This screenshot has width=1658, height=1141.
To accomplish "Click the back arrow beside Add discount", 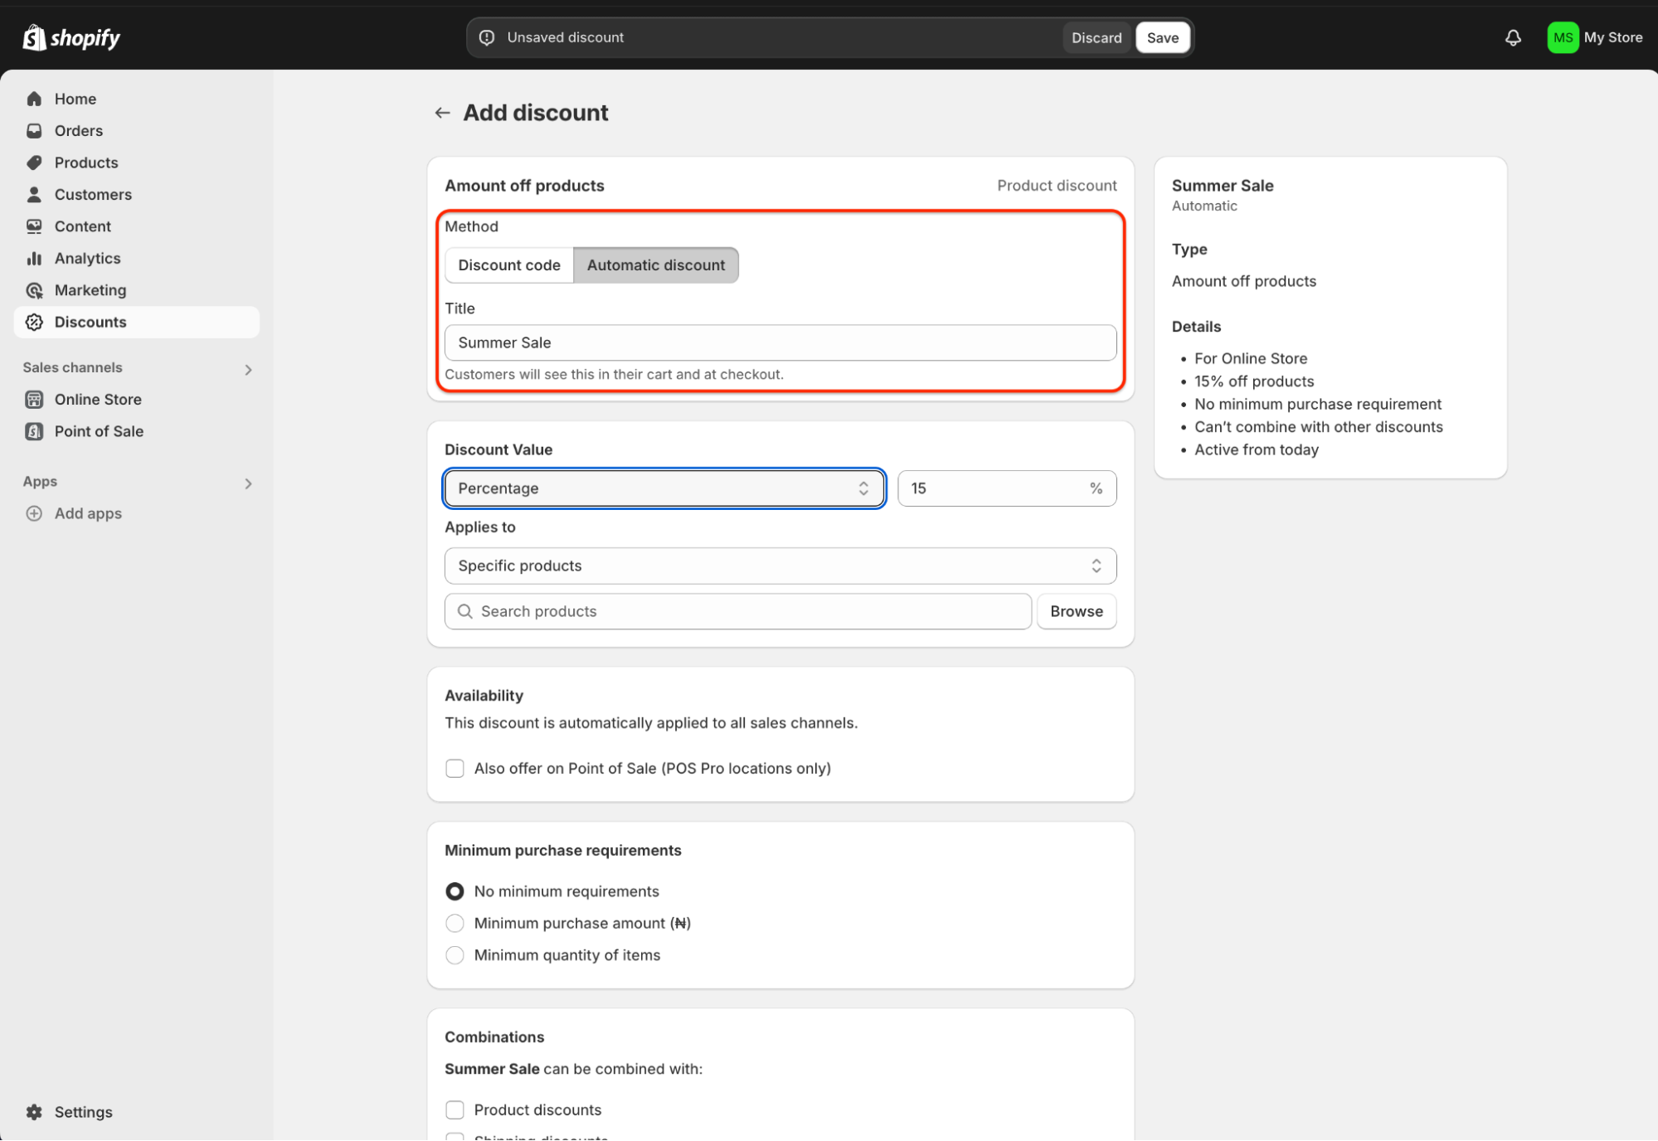I will coord(442,113).
